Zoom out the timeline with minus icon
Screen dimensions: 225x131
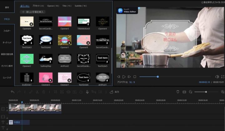(x=190, y=92)
